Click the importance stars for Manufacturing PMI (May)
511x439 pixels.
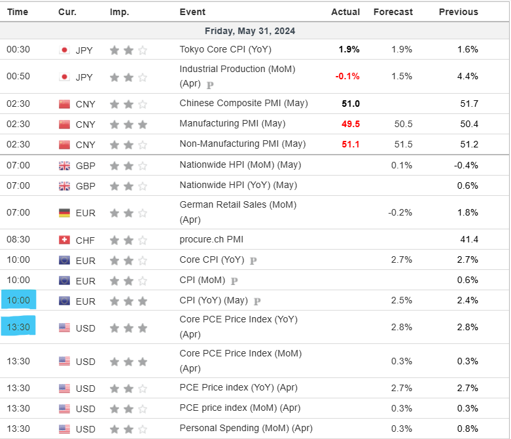(x=128, y=124)
